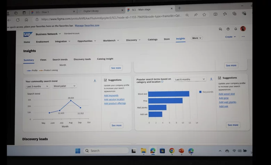Open the Create dropdown
The height and width of the screenshot is (165, 271).
coord(230,37)
